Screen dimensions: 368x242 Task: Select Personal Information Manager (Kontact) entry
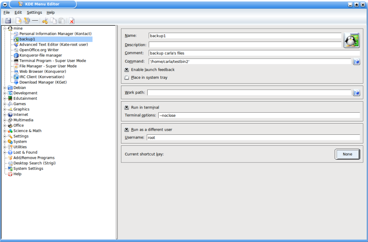(55, 34)
